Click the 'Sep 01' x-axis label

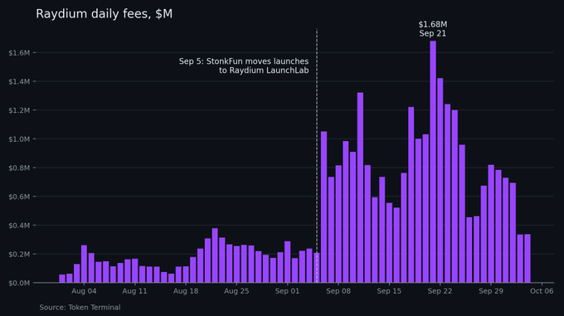[x=287, y=291]
